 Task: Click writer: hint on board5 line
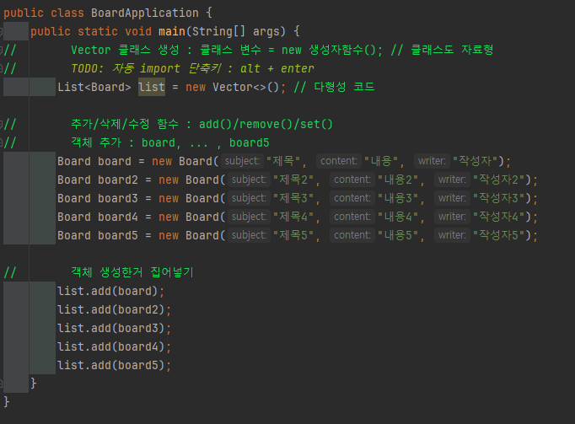(x=452, y=235)
